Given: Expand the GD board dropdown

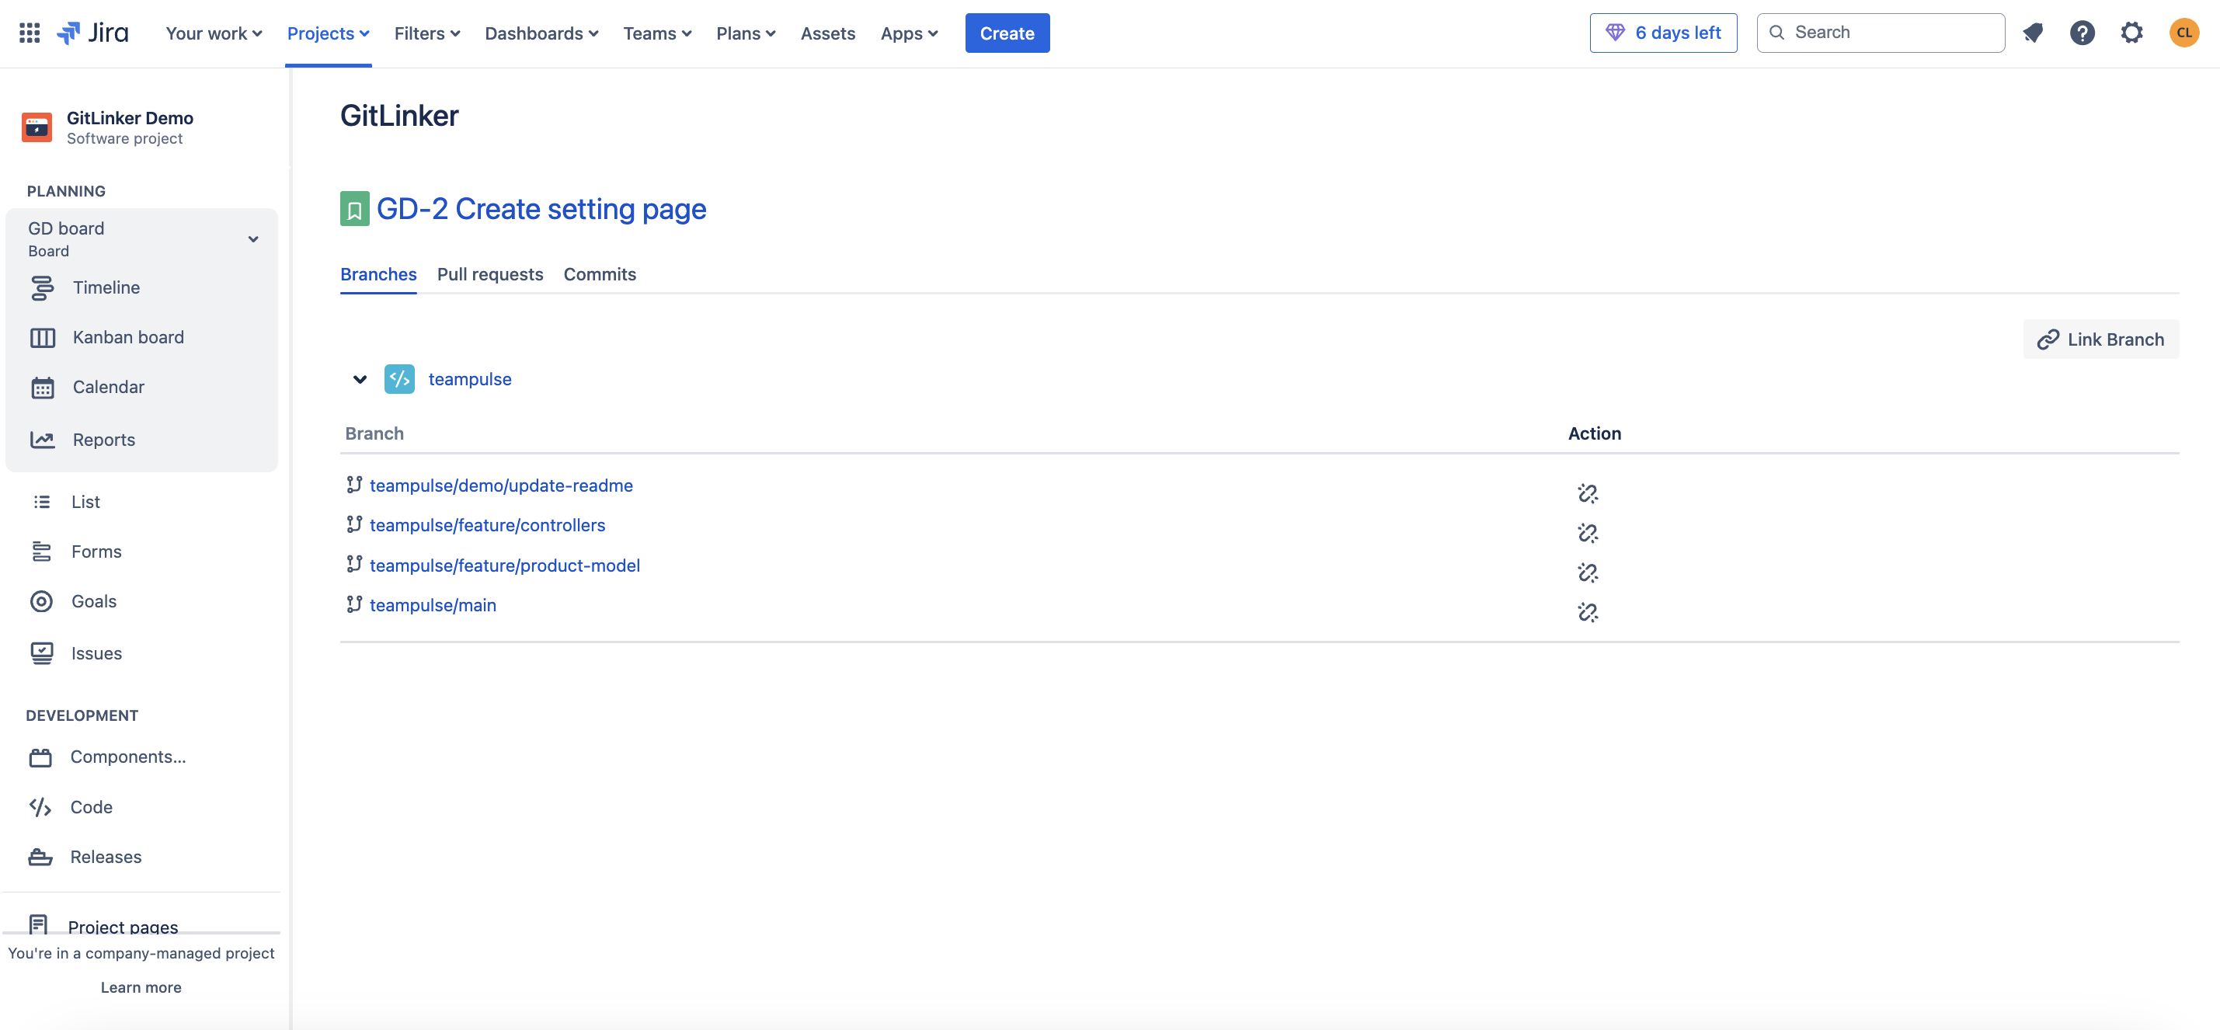Looking at the screenshot, I should 252,238.
